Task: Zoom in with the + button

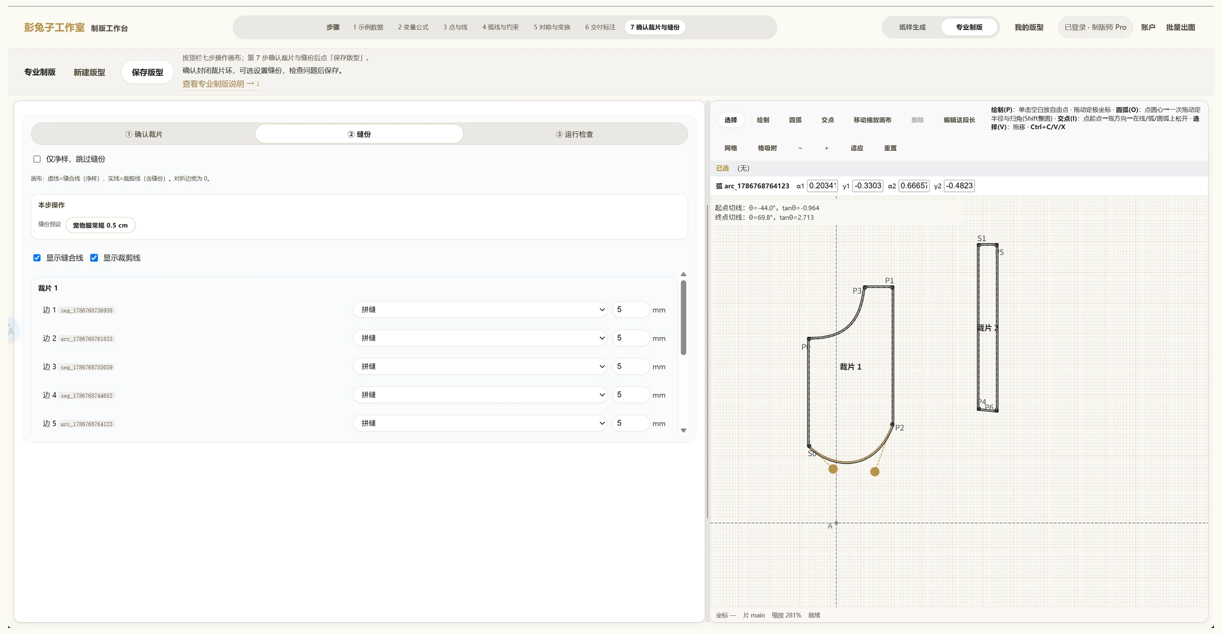Action: [827, 148]
